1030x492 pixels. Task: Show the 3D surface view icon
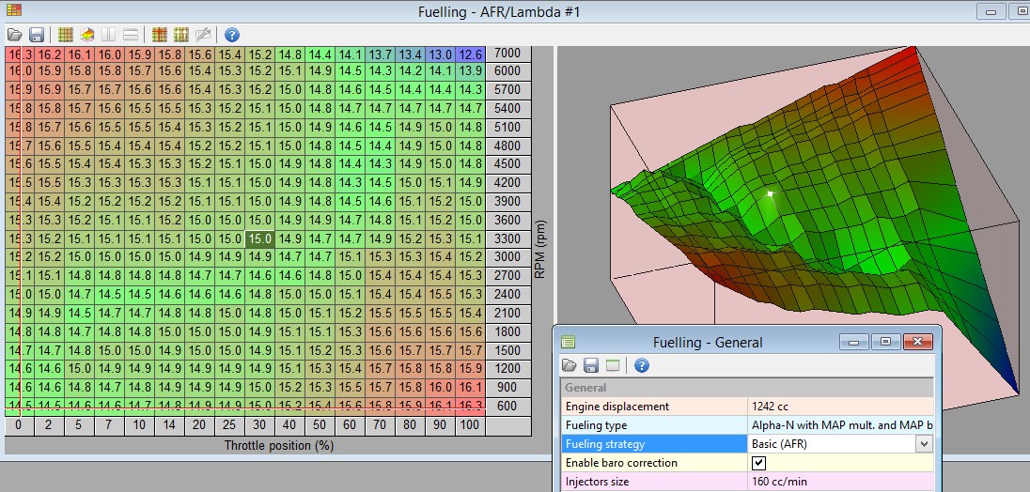tap(87, 35)
